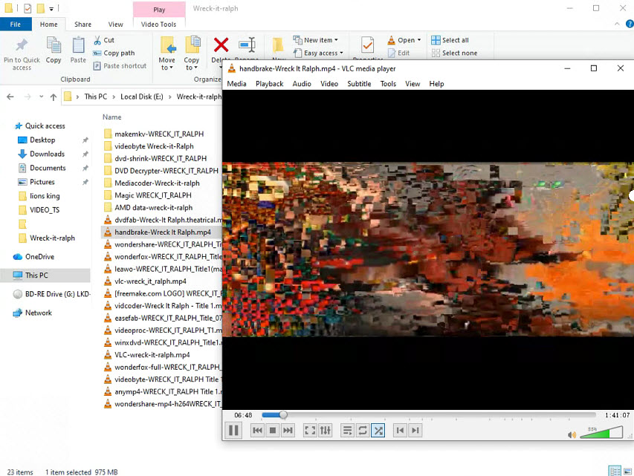Open Explorer help icon
634x476 pixels.
click(630, 25)
